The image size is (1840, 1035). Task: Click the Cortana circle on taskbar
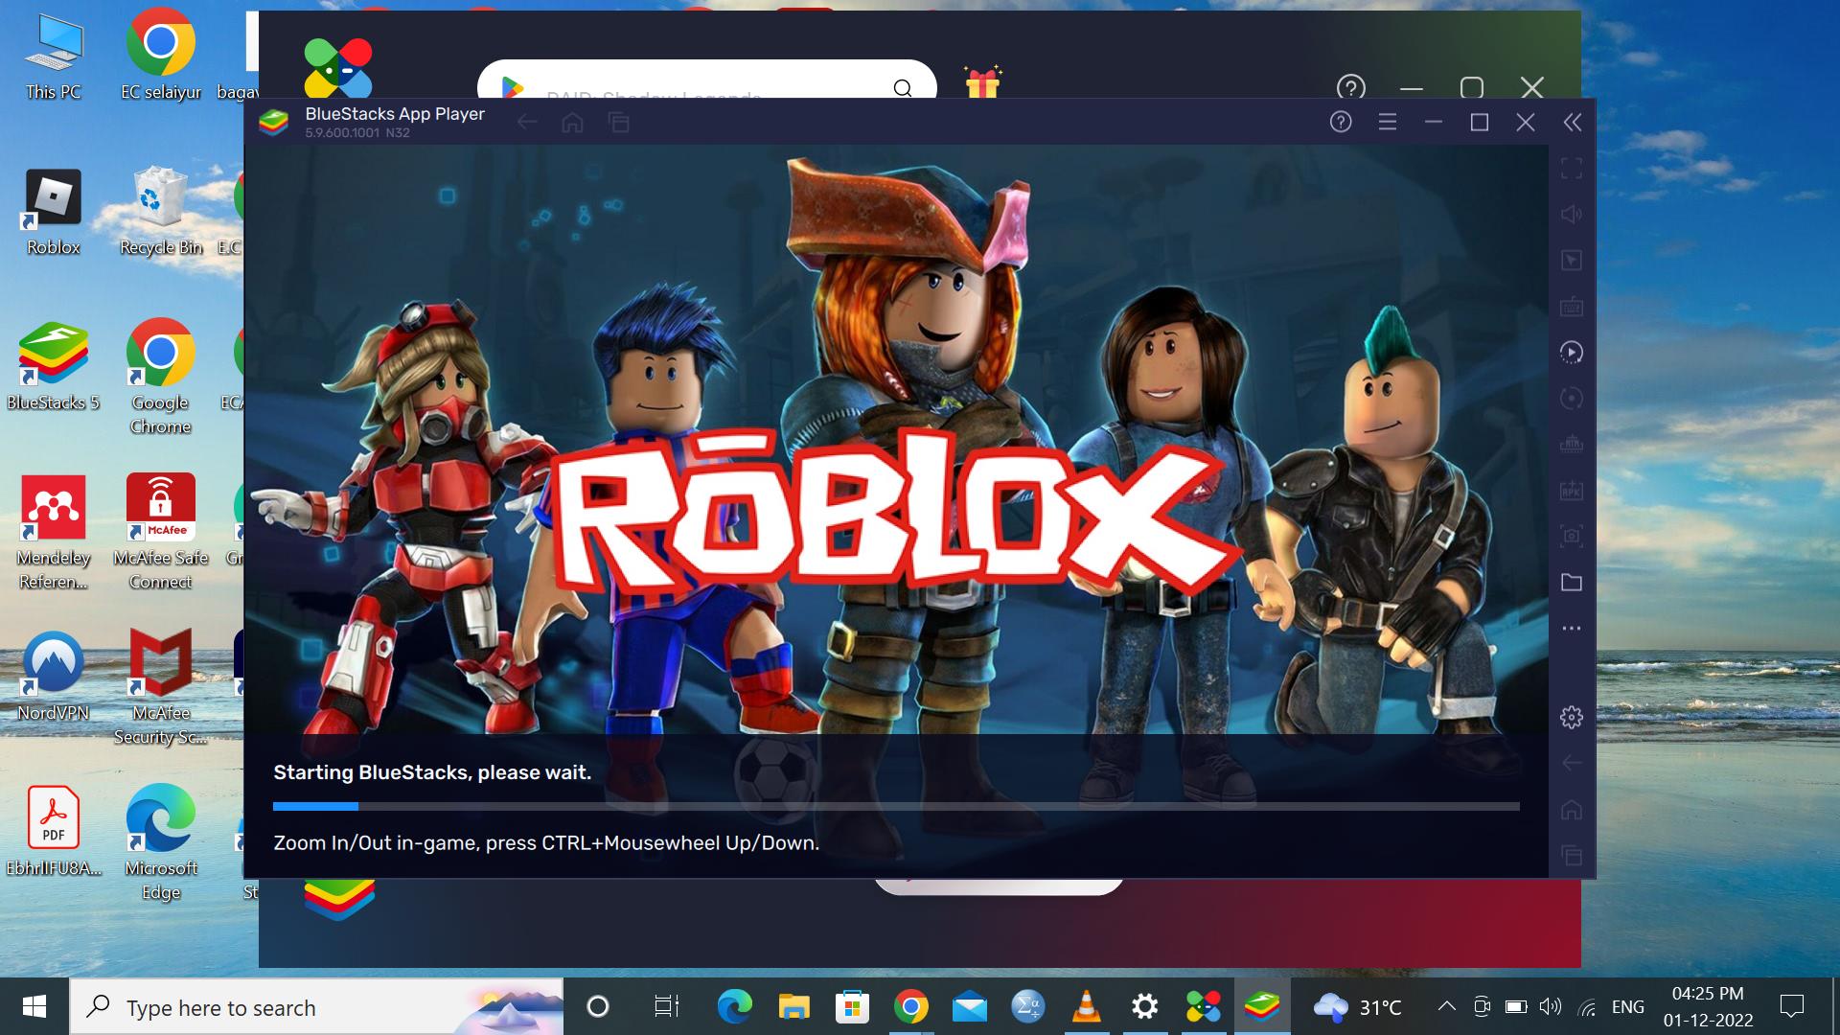pyautogui.click(x=598, y=1006)
